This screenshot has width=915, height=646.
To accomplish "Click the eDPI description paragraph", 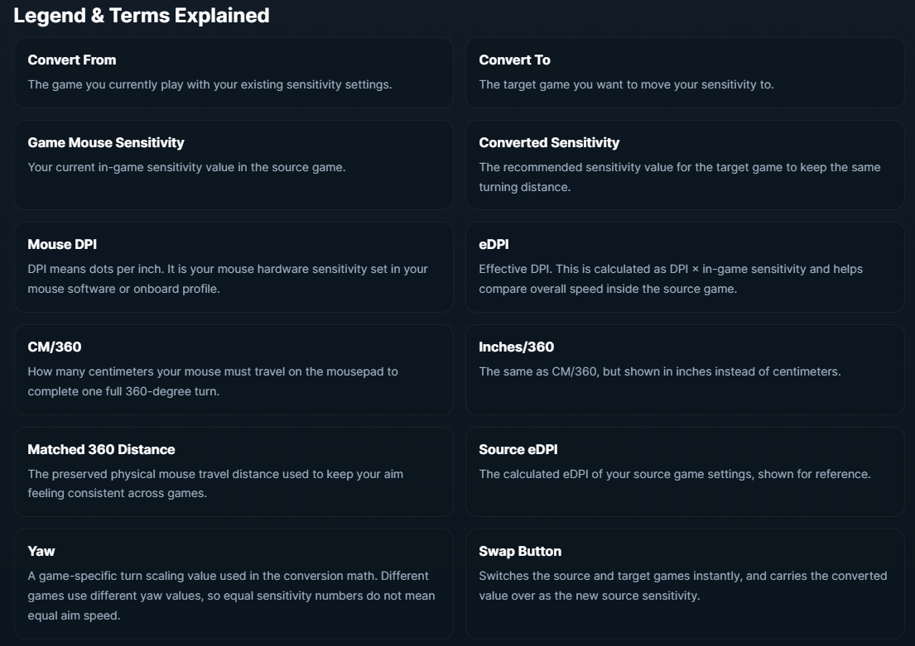I will (670, 279).
